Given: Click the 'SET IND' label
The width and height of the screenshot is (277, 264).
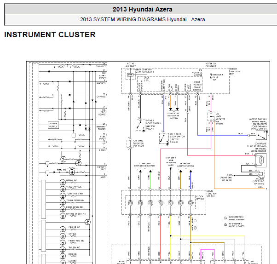Looking at the screenshot, I should (x=72, y=234).
